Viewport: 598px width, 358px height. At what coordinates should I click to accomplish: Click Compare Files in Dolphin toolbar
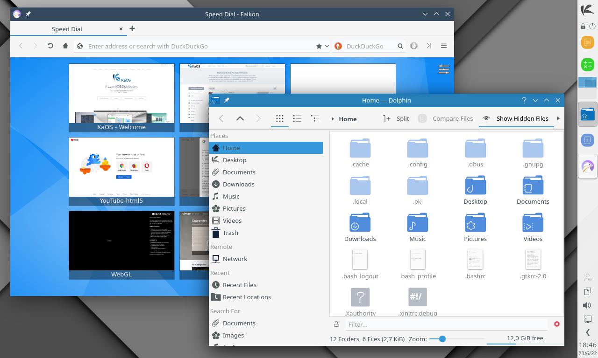[445, 118]
